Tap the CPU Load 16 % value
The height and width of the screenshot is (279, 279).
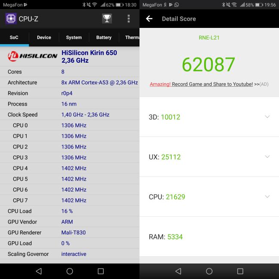pos(67,211)
